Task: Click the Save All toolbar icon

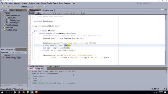Action: pyautogui.click(x=11, y=6)
